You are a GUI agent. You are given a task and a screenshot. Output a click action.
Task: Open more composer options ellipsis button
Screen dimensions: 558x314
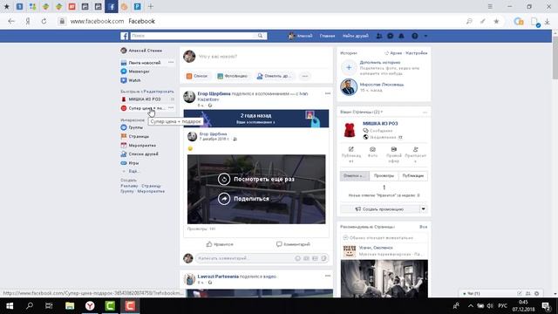(x=305, y=76)
